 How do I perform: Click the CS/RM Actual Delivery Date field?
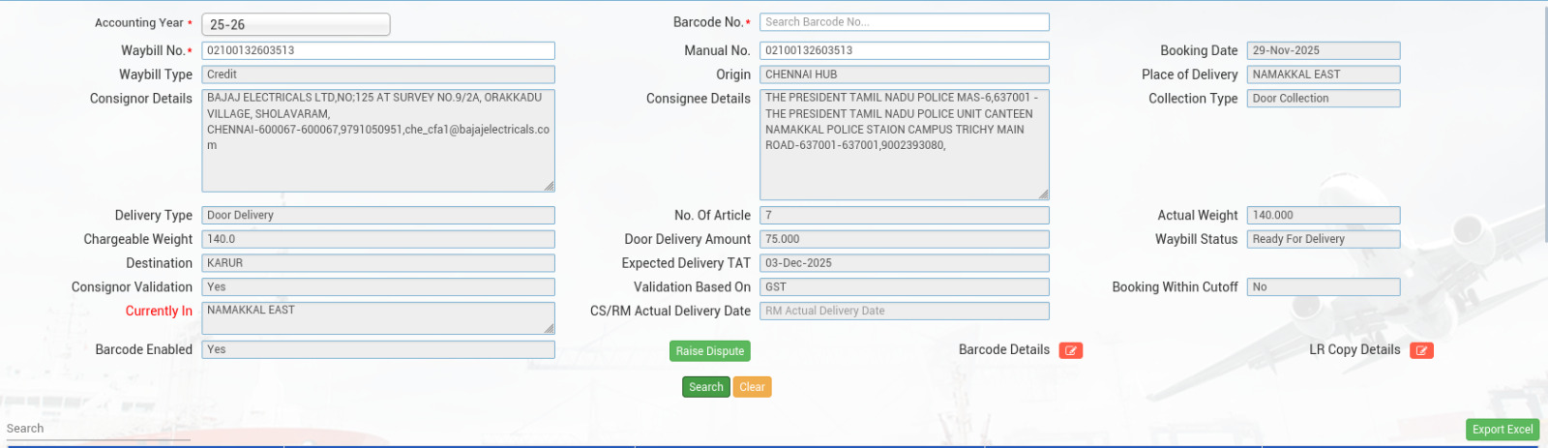pyautogui.click(x=904, y=311)
